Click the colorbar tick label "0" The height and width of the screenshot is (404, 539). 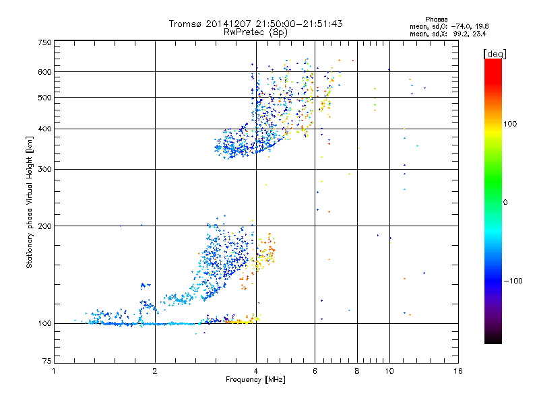point(505,203)
